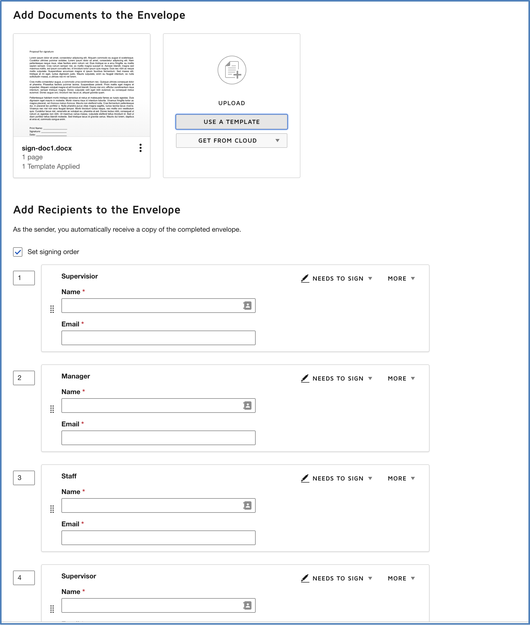Click the Use a Template button
This screenshot has height=626, width=530.
(x=232, y=122)
